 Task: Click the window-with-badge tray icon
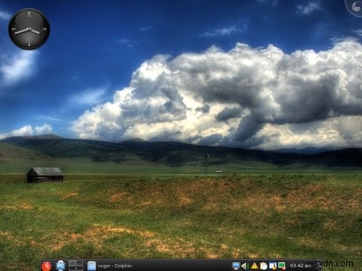[x=272, y=266]
